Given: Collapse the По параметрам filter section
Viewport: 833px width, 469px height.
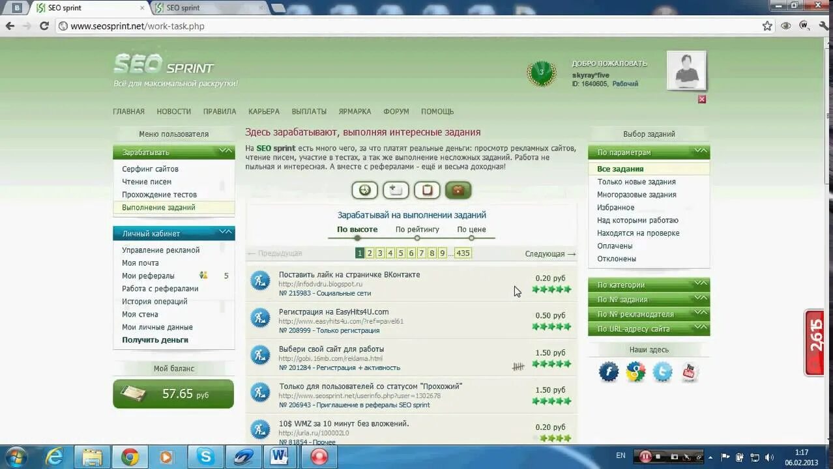Looking at the screenshot, I should [x=649, y=152].
